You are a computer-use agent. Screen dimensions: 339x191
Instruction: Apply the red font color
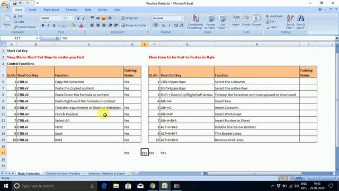pyautogui.click(x=81, y=25)
